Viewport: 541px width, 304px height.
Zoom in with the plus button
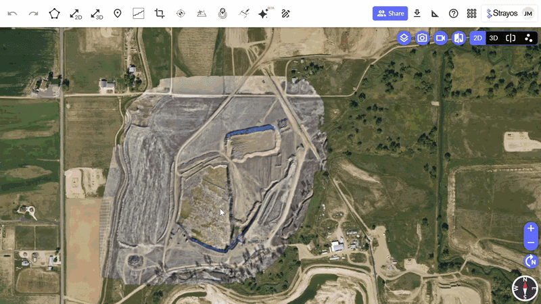pos(531,228)
